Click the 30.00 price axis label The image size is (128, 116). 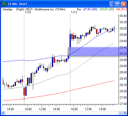123,28
